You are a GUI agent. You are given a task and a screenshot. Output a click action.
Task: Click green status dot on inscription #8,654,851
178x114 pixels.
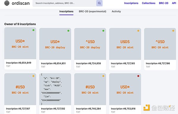coord(68,31)
